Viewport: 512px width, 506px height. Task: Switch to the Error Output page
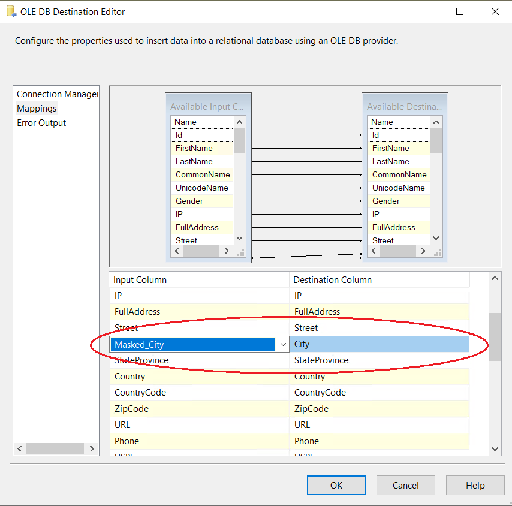coord(41,123)
